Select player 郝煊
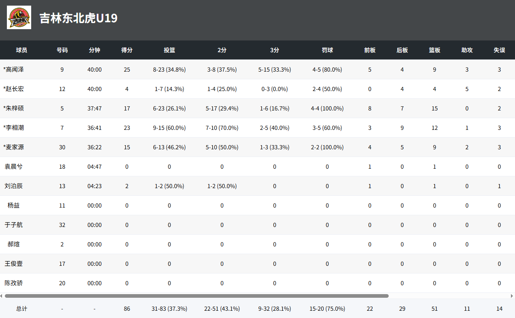Image resolution: width=515 pixels, height=318 pixels. click(x=14, y=244)
